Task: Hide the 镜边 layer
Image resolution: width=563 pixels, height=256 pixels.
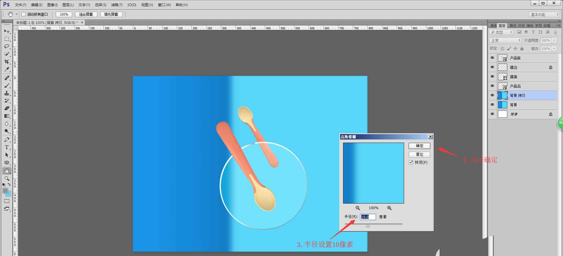Action: tap(492, 67)
